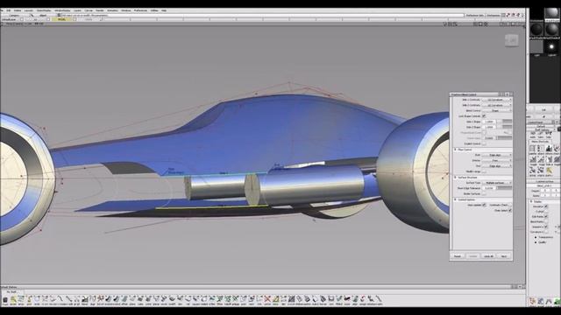Open the Preferences menu
The width and height of the screenshot is (561, 315).
tap(140, 10)
